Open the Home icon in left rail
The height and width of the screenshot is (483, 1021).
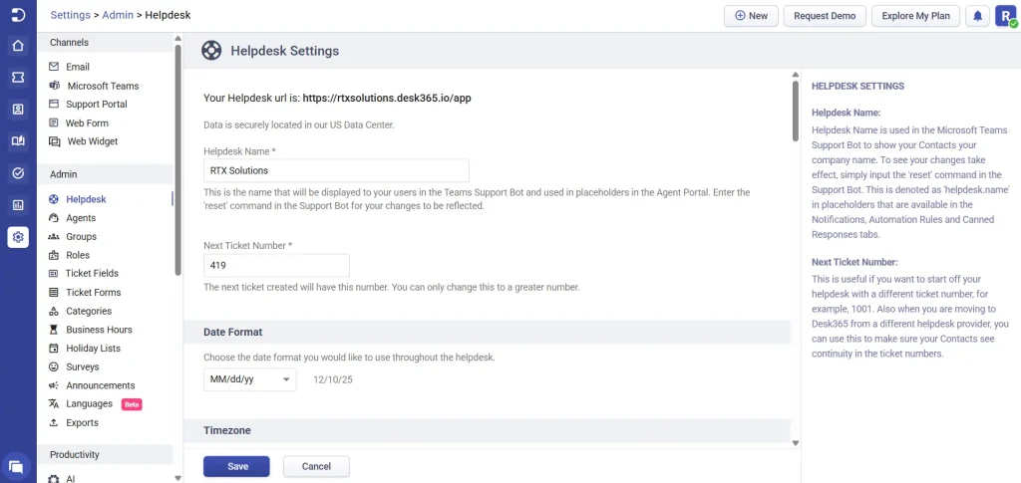[18, 46]
